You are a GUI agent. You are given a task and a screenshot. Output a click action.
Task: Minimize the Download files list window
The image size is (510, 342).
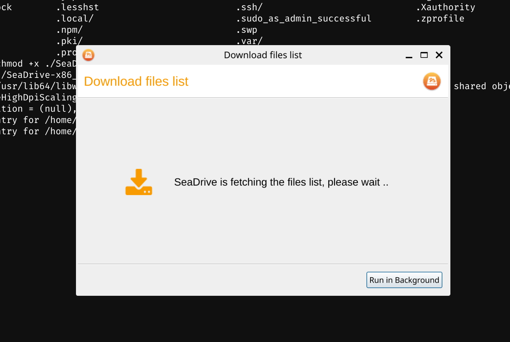tap(409, 55)
